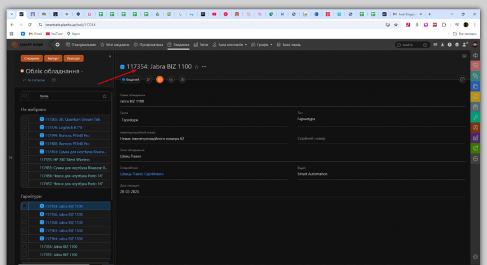Open task 117364: Jabra BIZ 1500

tap(63, 238)
